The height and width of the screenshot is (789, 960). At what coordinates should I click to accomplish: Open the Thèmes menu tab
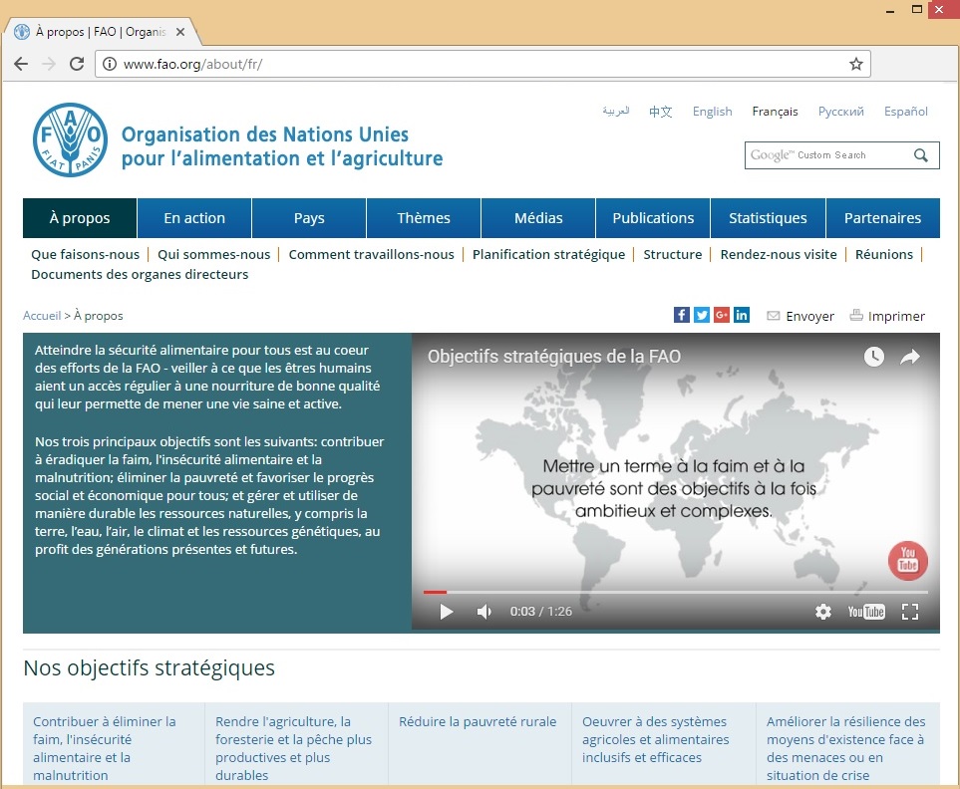(x=424, y=218)
